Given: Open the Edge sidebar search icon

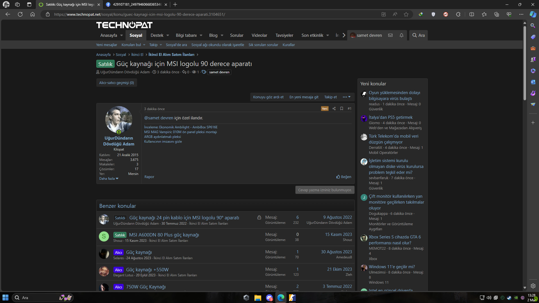Looking at the screenshot, I should click(x=533, y=26).
